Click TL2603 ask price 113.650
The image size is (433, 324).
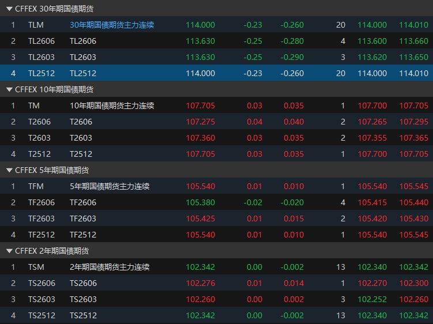coord(413,57)
